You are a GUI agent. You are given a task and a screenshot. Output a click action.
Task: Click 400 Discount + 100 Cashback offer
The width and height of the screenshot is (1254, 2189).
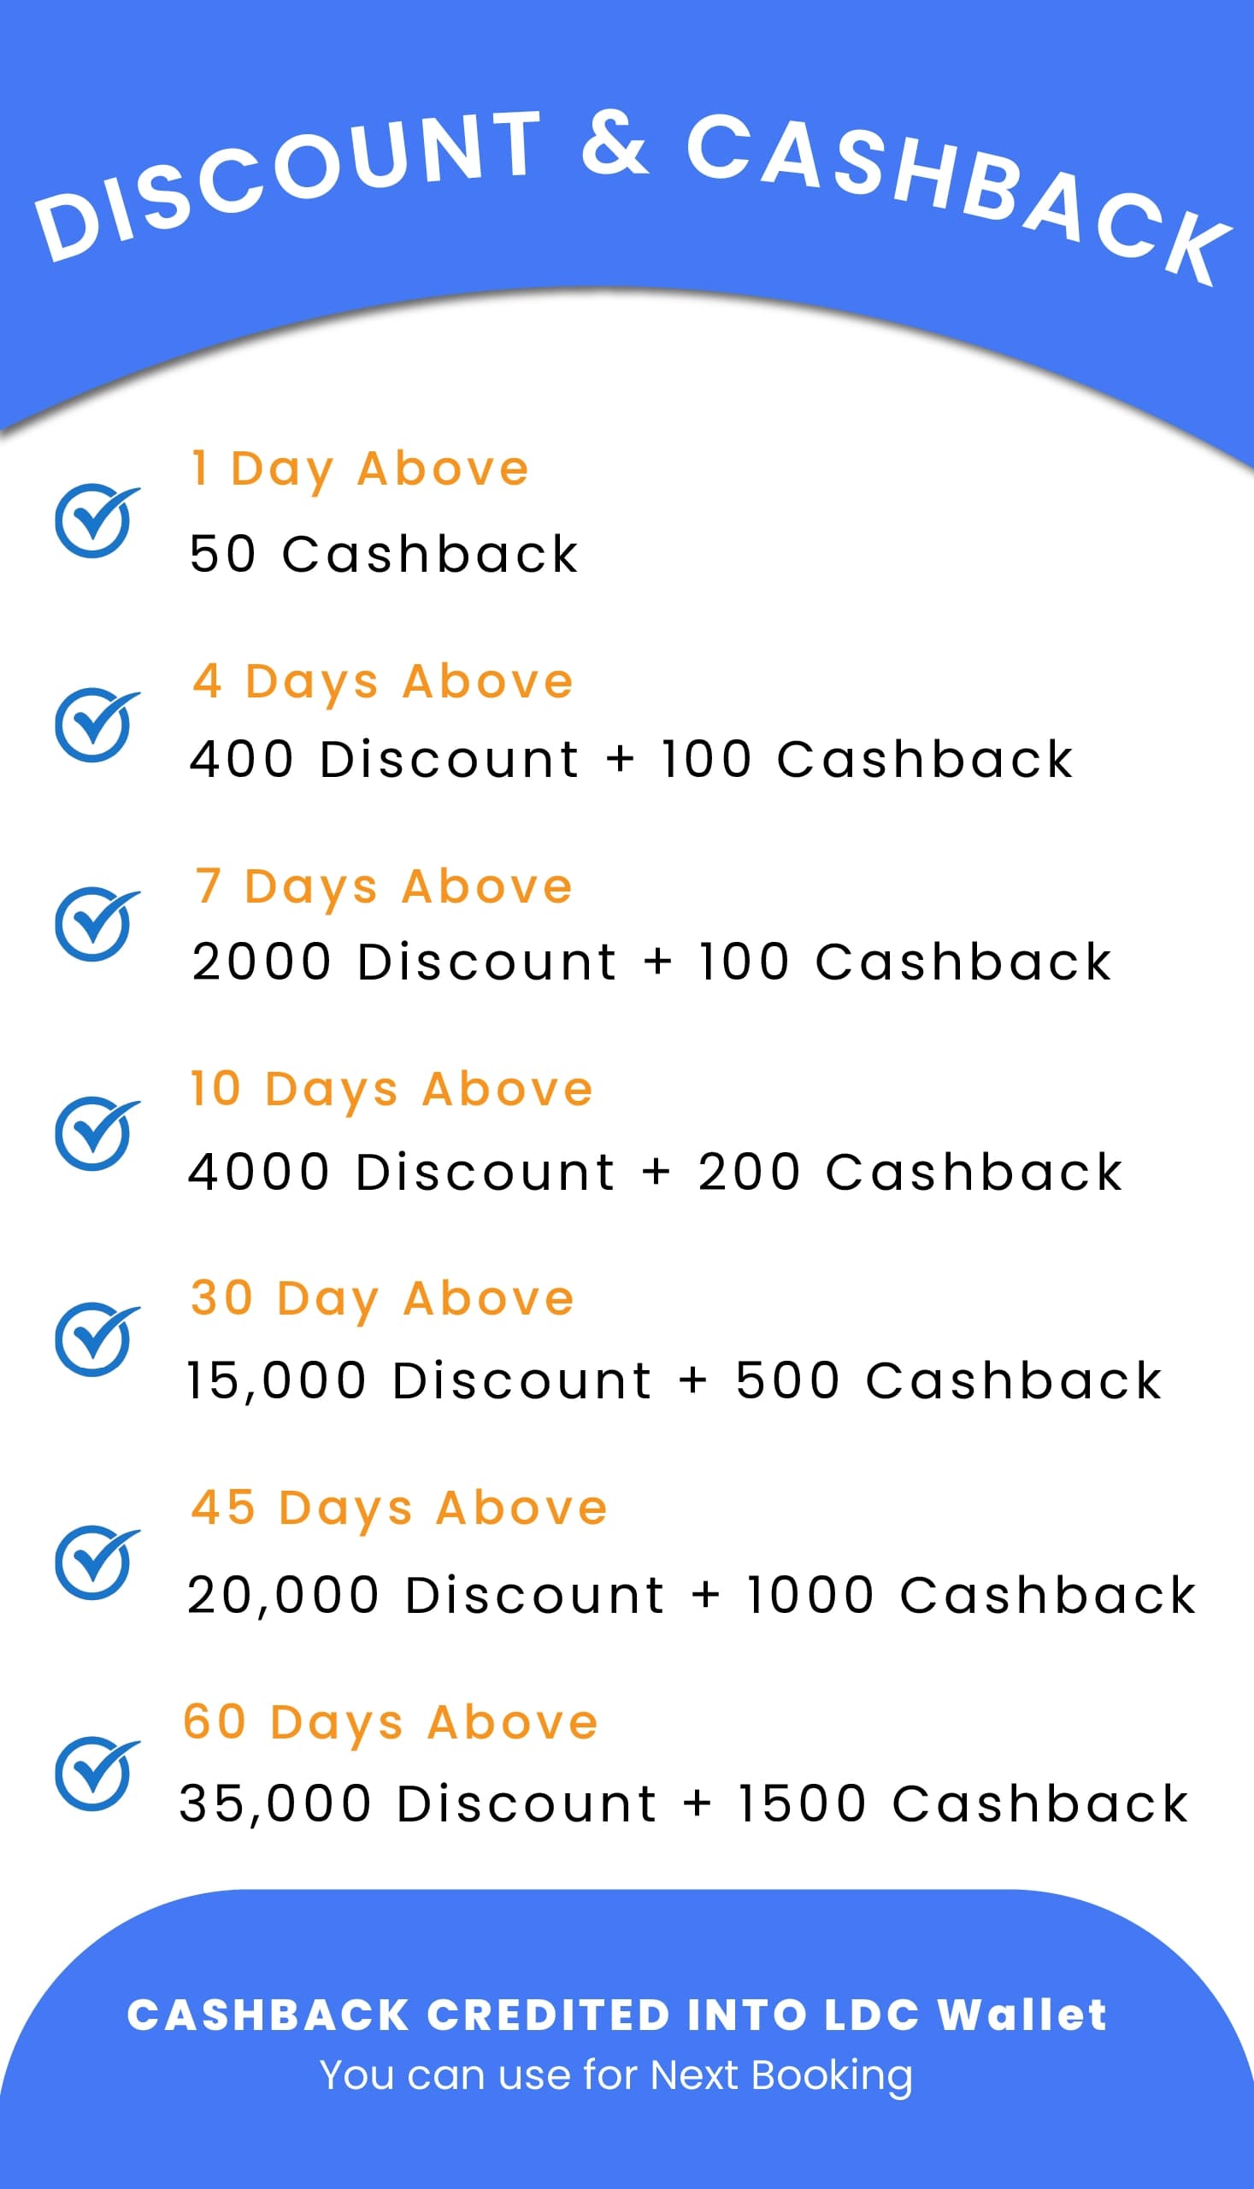[x=632, y=759]
